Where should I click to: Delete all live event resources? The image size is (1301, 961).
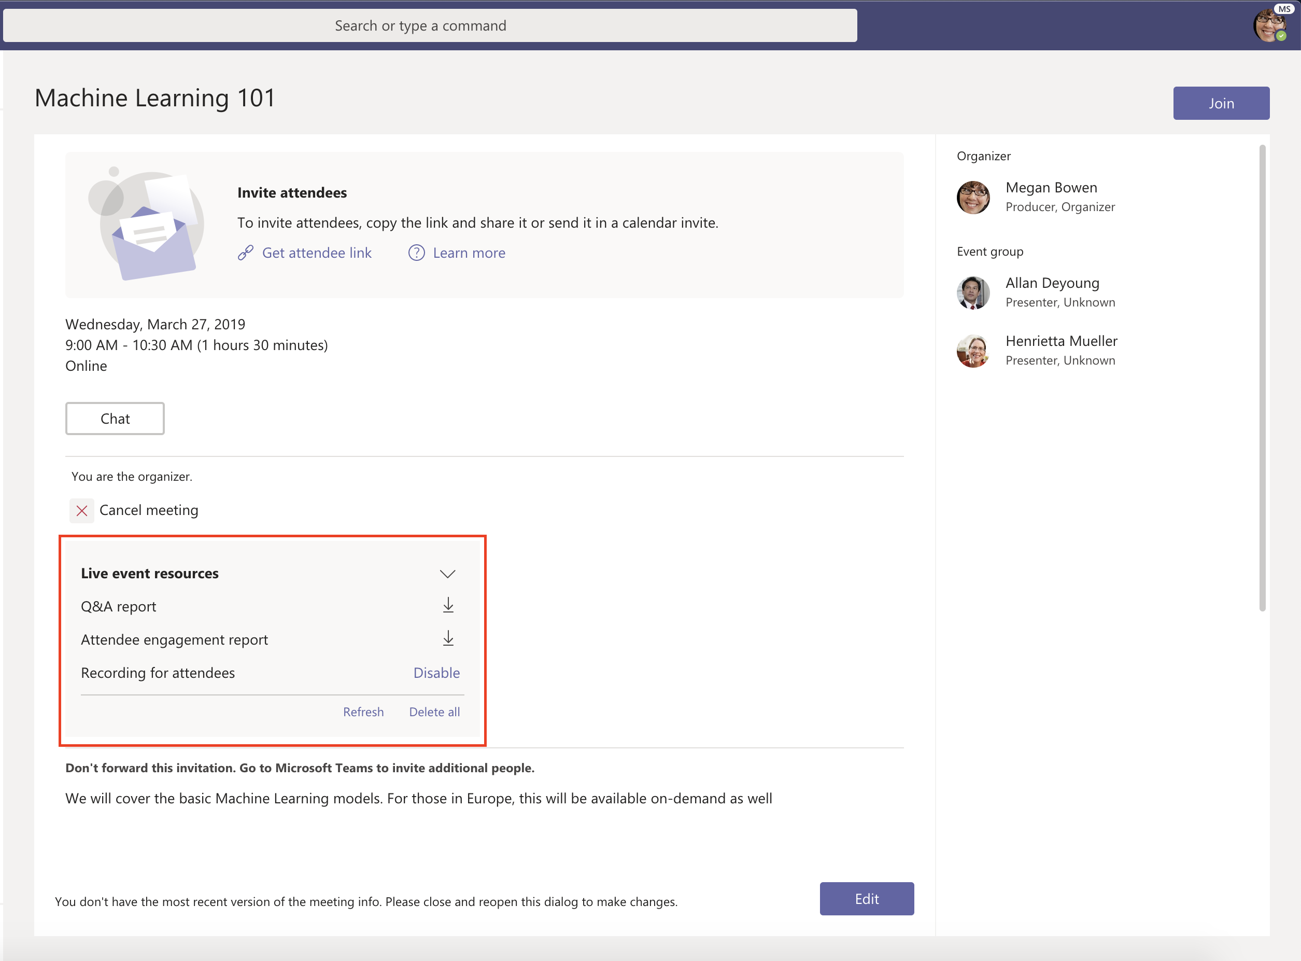[x=434, y=712]
